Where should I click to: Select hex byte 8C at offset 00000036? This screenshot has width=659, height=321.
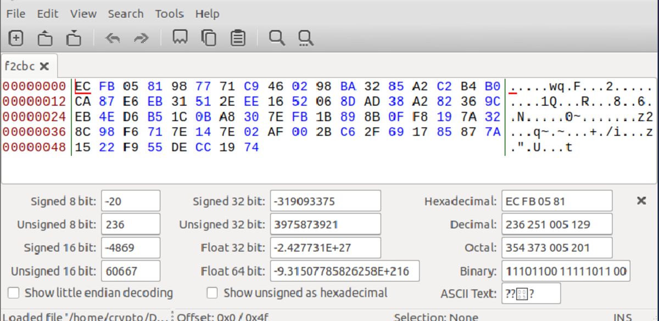click(x=82, y=132)
